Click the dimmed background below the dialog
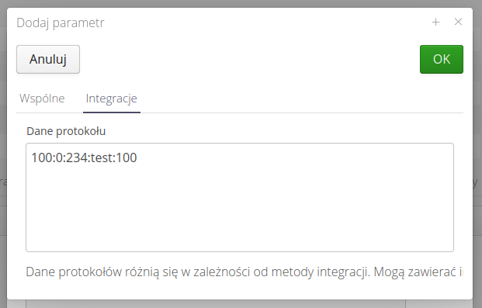 click(x=240, y=304)
